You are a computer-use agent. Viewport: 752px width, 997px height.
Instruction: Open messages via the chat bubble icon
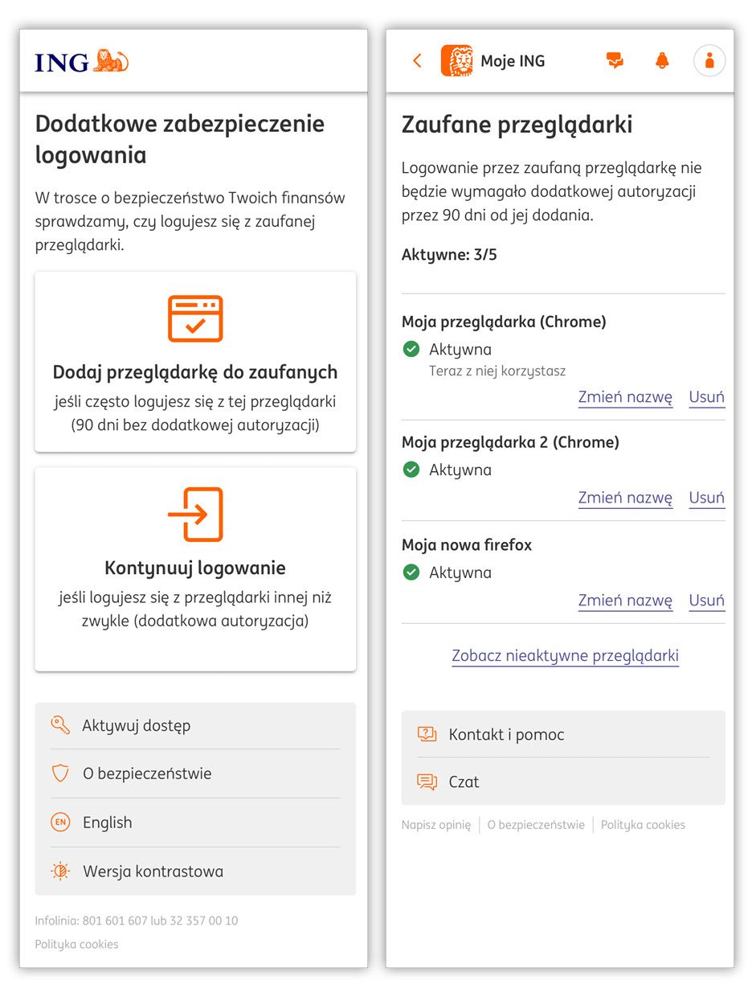(x=615, y=60)
